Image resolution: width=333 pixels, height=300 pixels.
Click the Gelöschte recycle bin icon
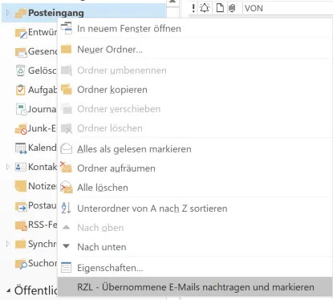(21, 71)
